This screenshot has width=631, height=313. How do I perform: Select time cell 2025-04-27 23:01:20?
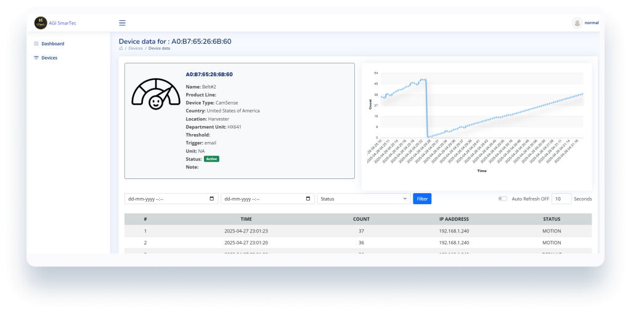[x=246, y=243]
